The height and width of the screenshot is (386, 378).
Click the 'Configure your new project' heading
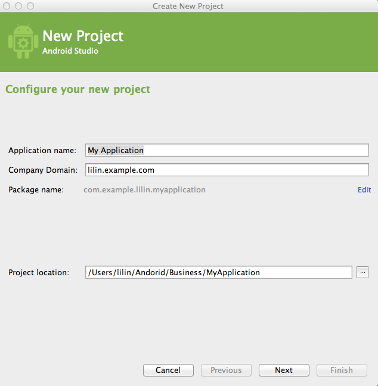(x=78, y=89)
